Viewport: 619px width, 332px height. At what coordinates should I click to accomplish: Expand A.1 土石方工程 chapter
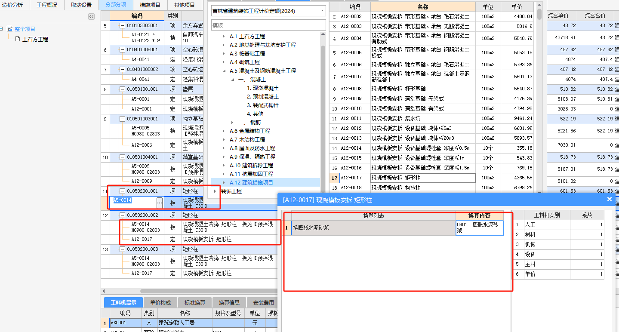(224, 37)
